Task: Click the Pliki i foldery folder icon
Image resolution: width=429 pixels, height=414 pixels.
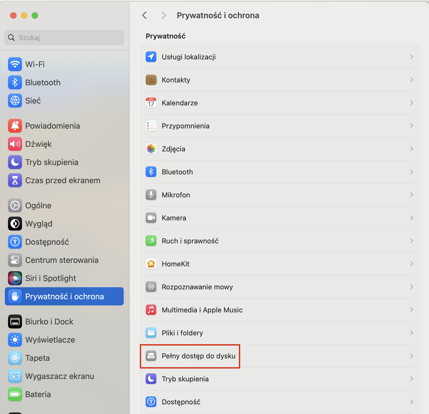Action: 151,333
